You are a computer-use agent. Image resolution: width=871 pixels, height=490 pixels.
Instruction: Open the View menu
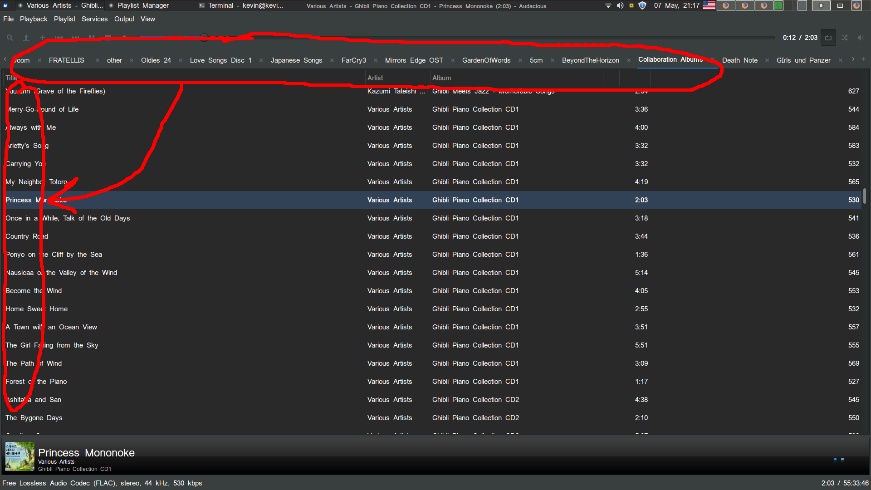[x=148, y=19]
